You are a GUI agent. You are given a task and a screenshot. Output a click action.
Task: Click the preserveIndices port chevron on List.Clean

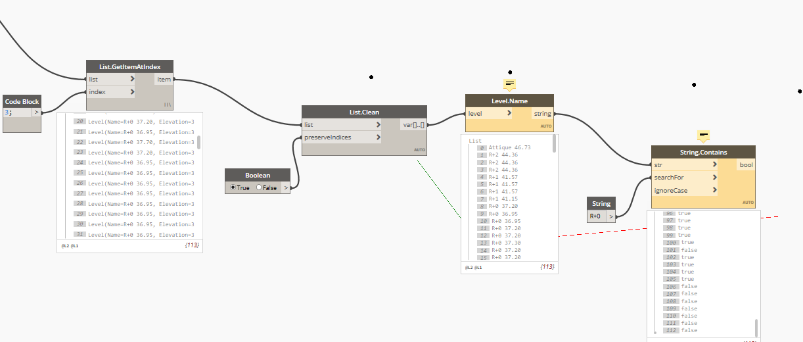coord(378,137)
